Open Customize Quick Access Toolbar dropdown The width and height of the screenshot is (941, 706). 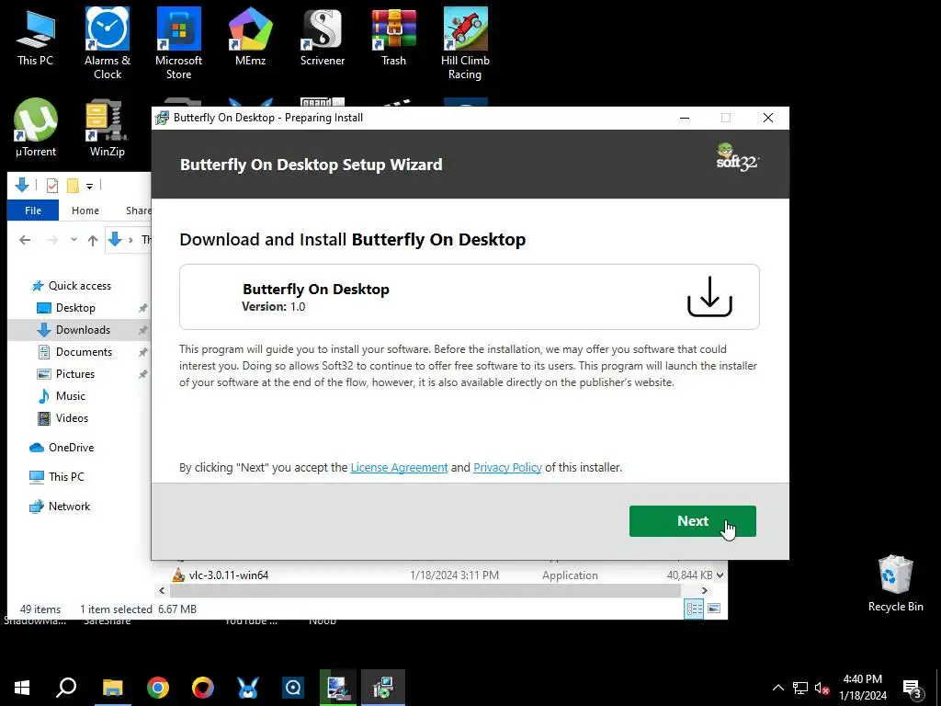pyautogui.click(x=89, y=186)
